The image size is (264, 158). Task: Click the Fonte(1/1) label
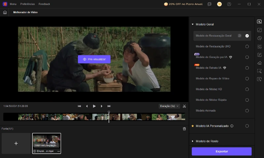[7, 129]
